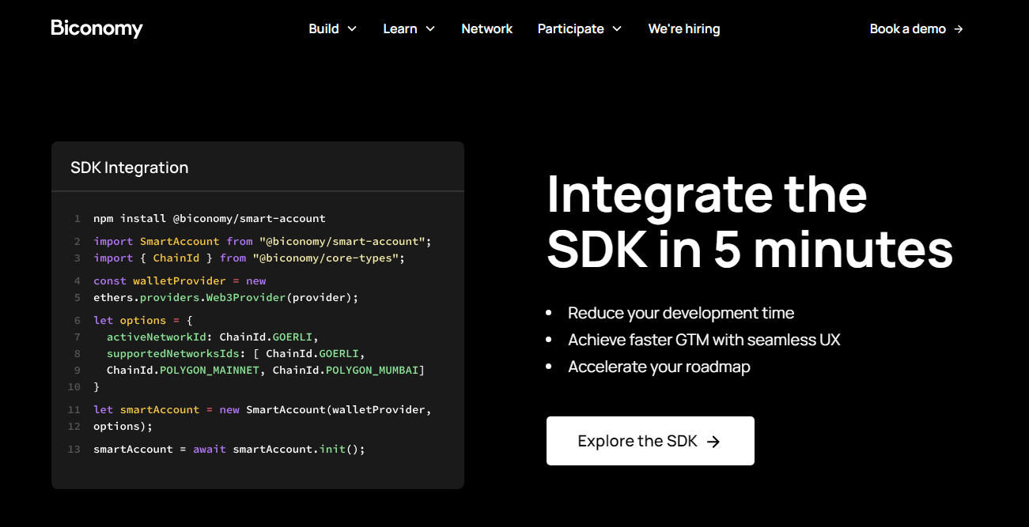
Task: Click Accelerate your roadmap bullet
Action: click(x=659, y=367)
